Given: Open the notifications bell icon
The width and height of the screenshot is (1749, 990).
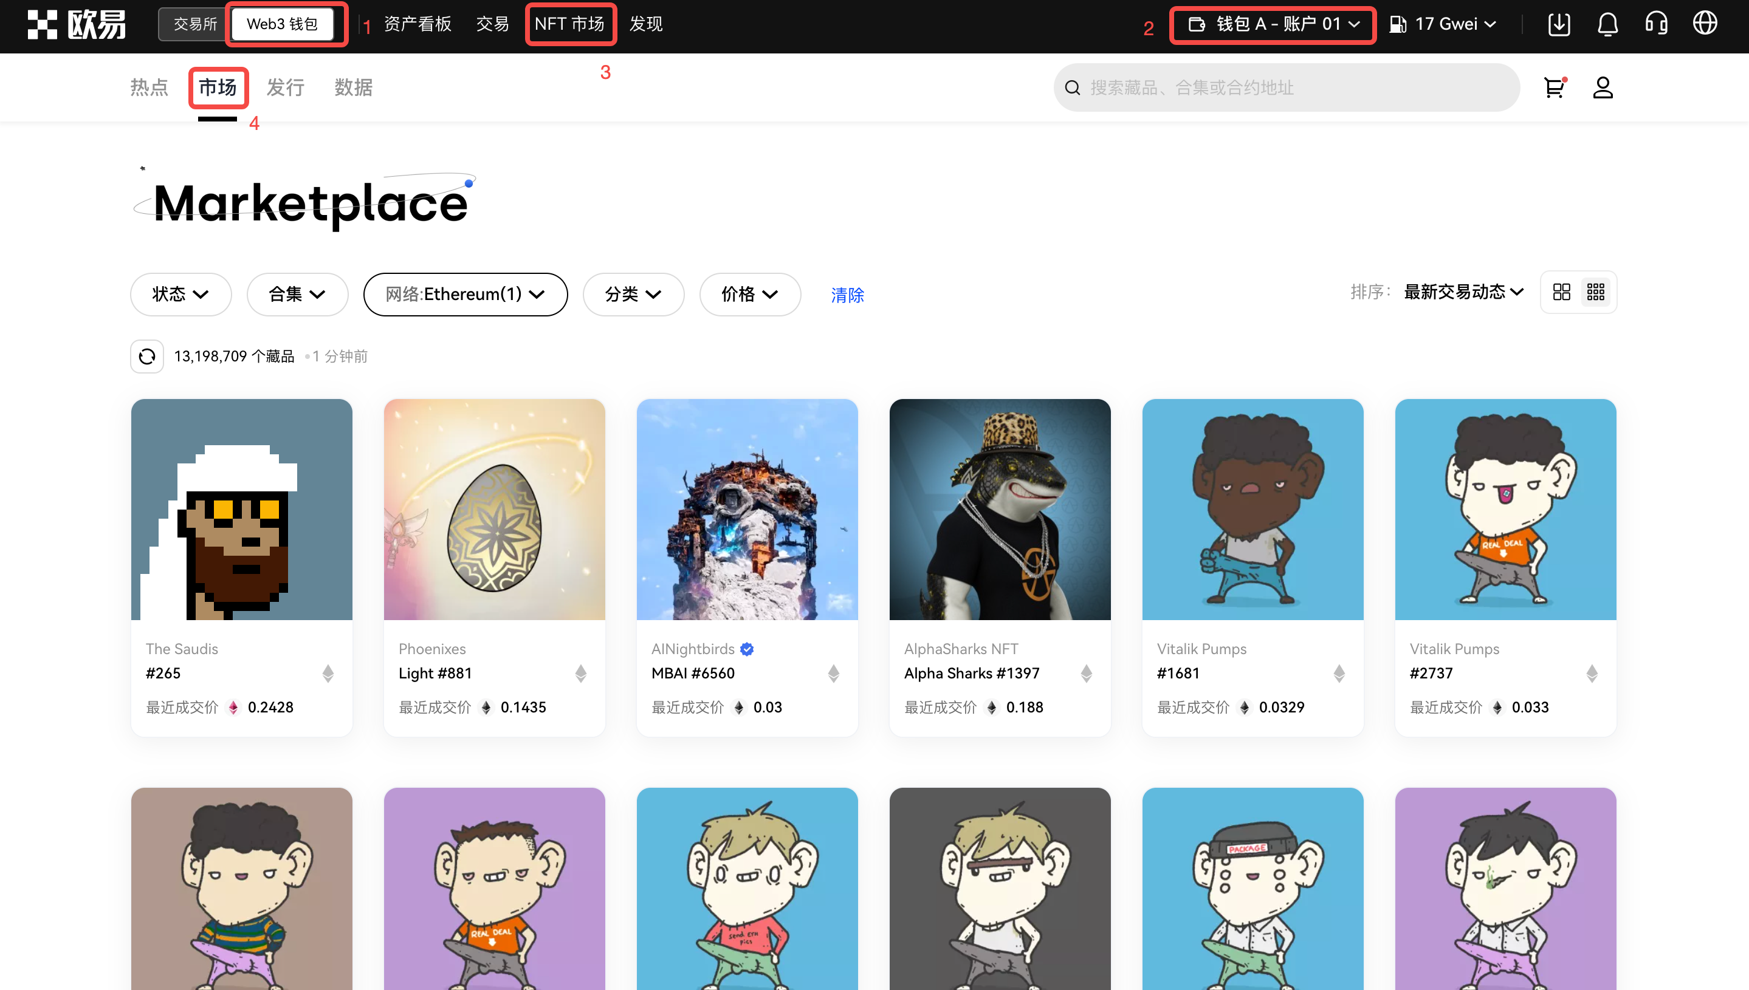Looking at the screenshot, I should (1607, 24).
